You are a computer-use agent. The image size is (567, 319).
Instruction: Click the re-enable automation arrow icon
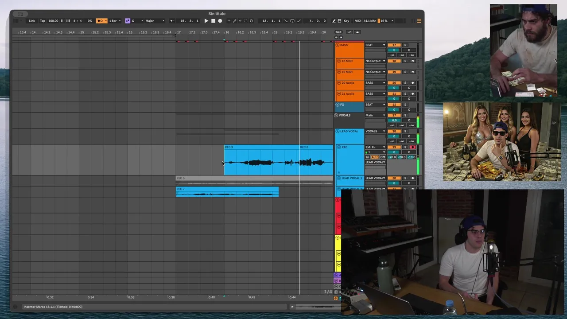click(240, 21)
